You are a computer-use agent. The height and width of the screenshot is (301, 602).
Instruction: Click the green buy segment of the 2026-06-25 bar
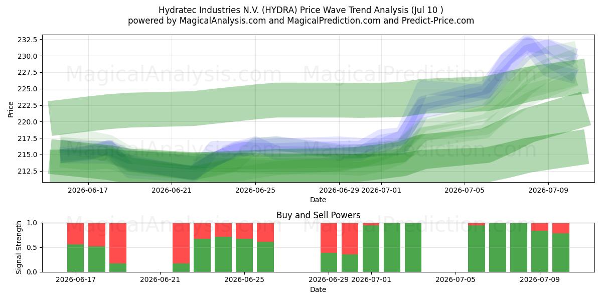pyautogui.click(x=244, y=255)
